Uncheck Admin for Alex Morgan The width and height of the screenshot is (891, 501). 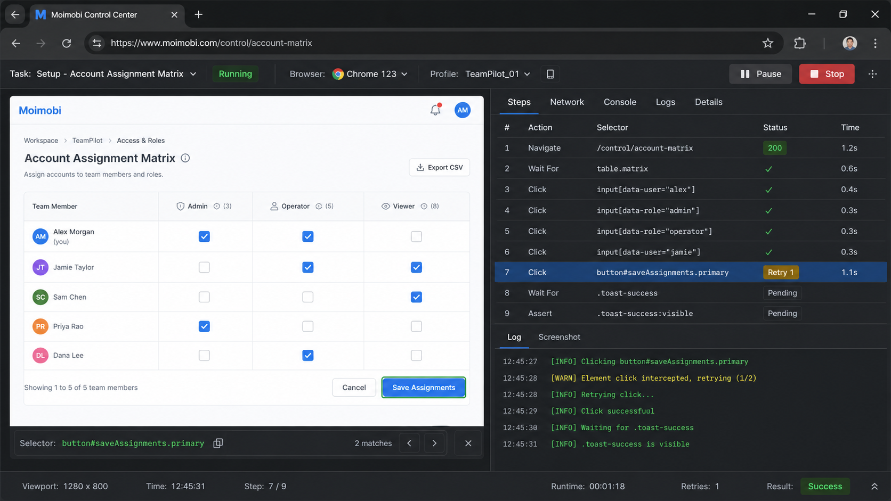pyautogui.click(x=204, y=236)
